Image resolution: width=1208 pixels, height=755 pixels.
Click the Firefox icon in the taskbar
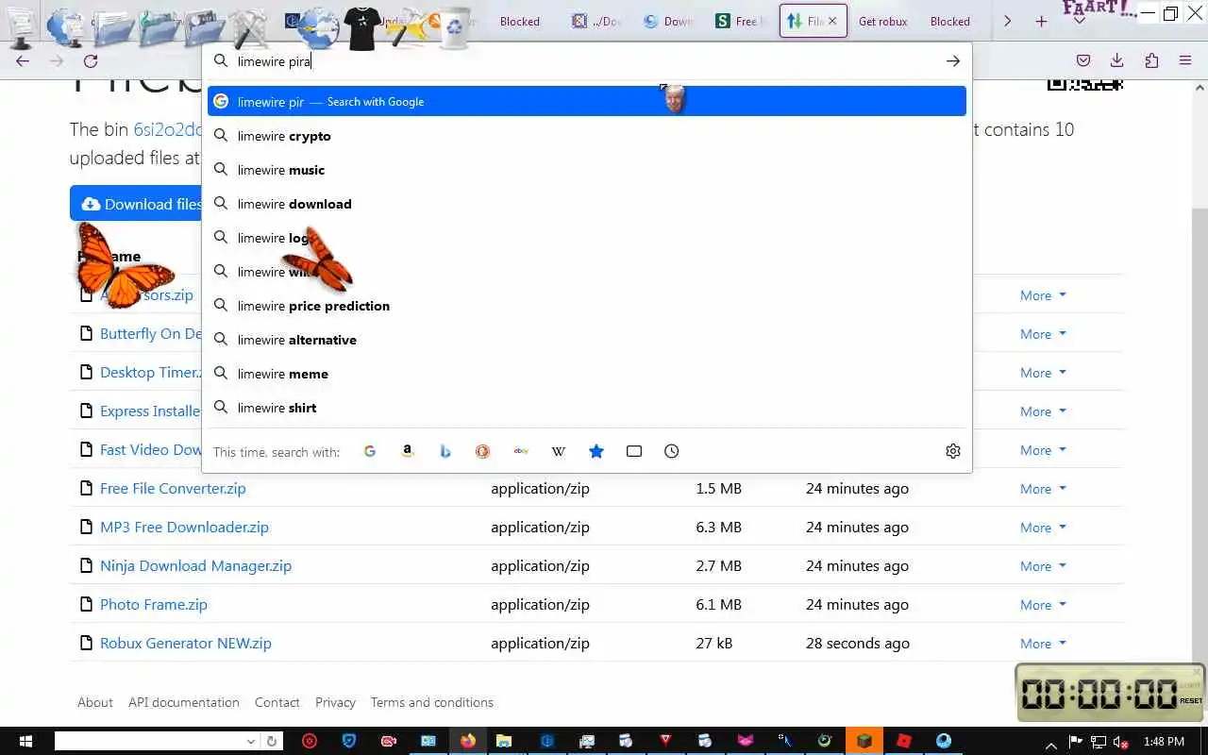click(468, 741)
